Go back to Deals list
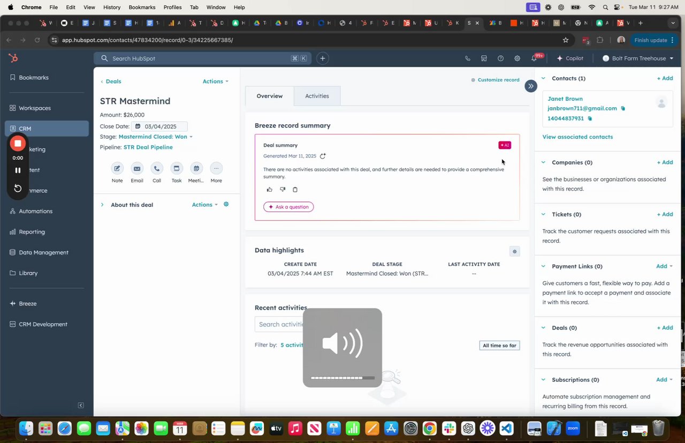Image resolution: width=685 pixels, height=443 pixels. click(111, 81)
